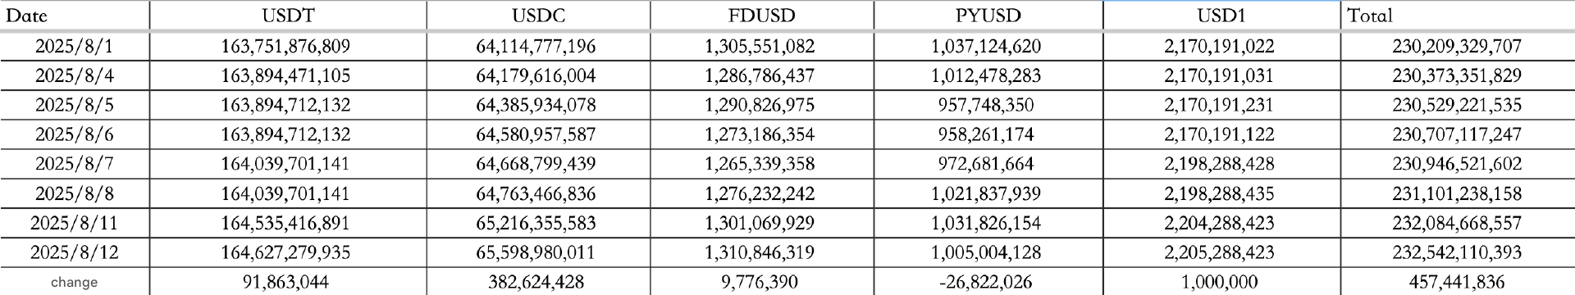Click PYUSD value 957,748,350
The height and width of the screenshot is (295, 1575).
tap(988, 106)
